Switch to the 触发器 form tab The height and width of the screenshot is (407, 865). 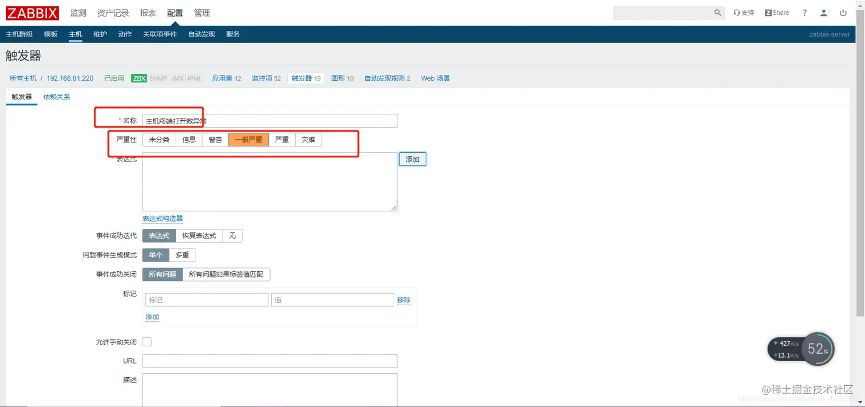(22, 97)
